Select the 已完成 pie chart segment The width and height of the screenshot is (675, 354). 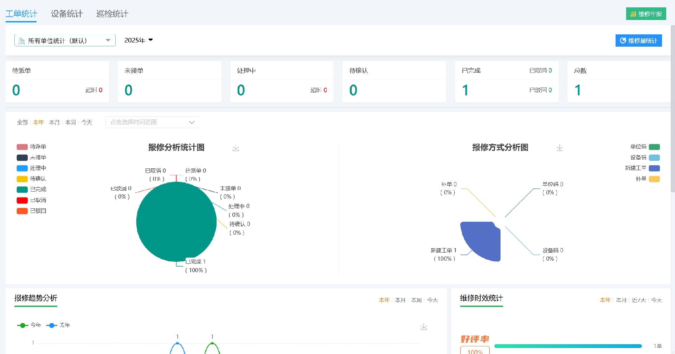click(176, 222)
